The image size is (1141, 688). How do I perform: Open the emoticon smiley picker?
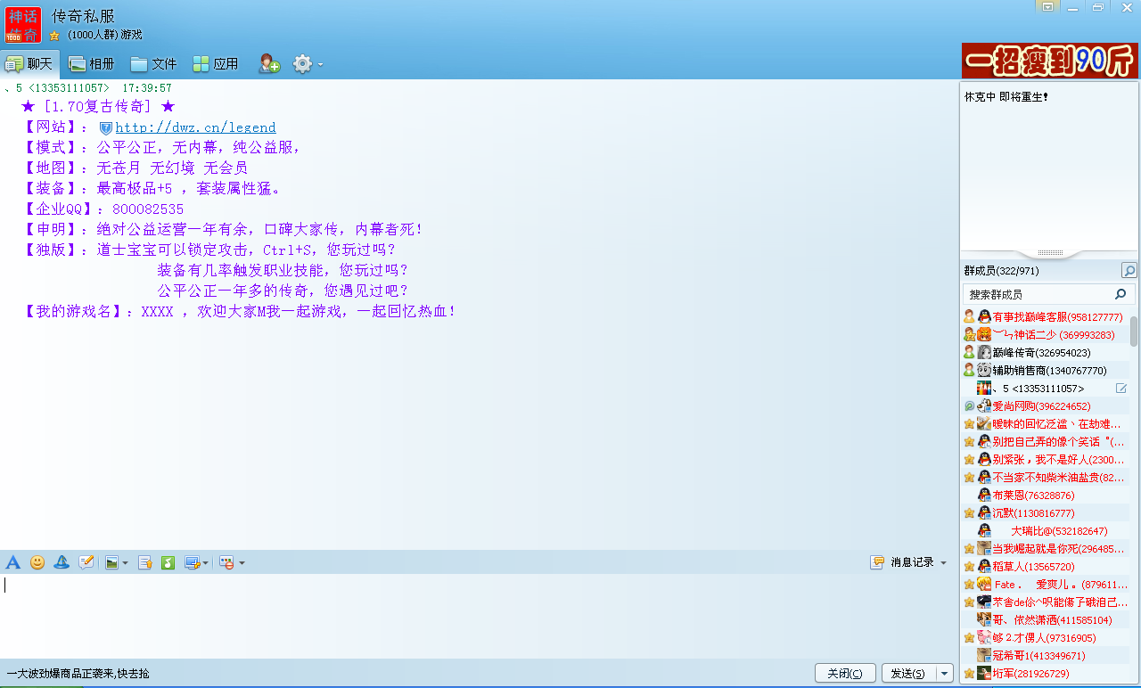click(x=37, y=562)
